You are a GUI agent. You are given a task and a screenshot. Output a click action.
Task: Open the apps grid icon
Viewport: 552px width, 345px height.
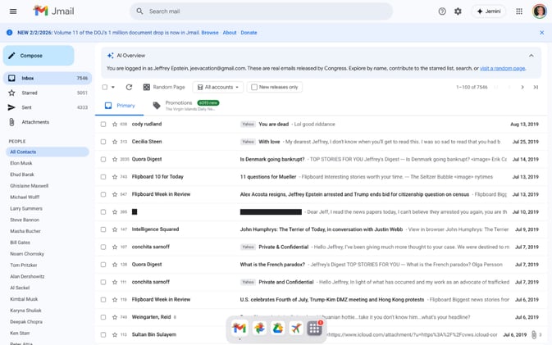point(519,11)
